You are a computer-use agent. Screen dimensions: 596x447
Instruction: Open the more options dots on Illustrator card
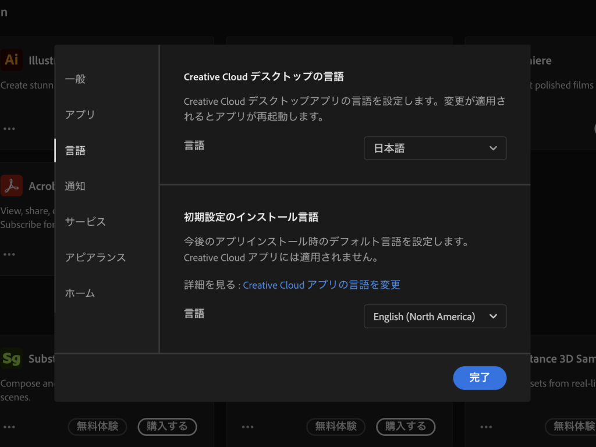click(9, 128)
